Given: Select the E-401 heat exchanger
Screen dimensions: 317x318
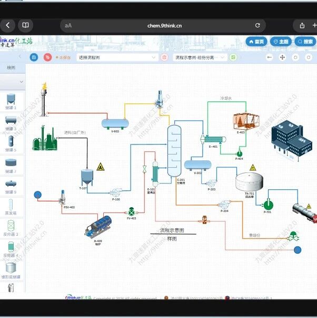Looking at the screenshot, I should coord(213,140).
